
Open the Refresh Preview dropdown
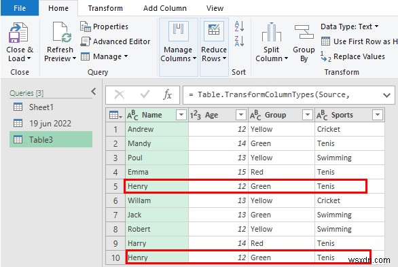[x=74, y=58]
